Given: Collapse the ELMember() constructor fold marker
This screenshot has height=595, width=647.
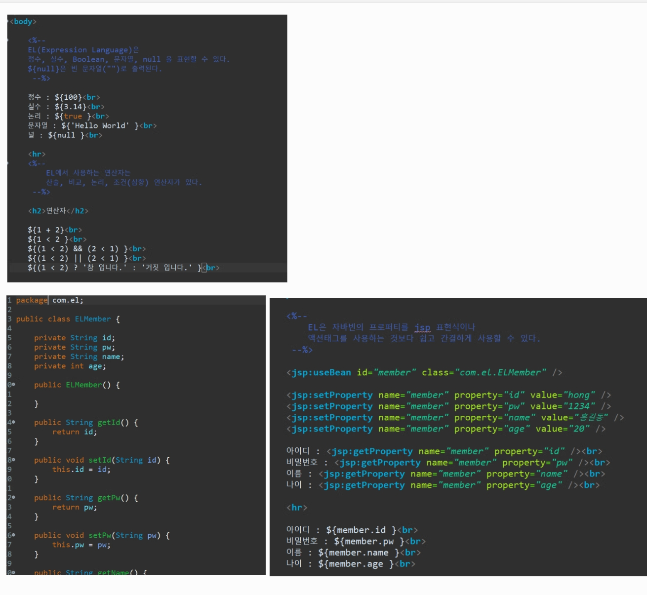Looking at the screenshot, I should [13, 385].
